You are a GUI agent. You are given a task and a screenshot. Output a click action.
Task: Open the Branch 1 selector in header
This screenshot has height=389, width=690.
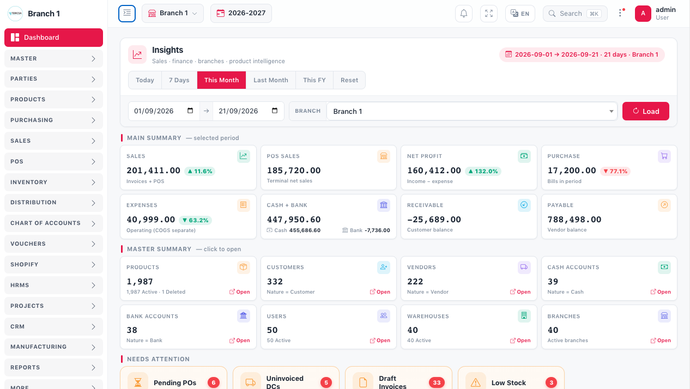pyautogui.click(x=173, y=14)
